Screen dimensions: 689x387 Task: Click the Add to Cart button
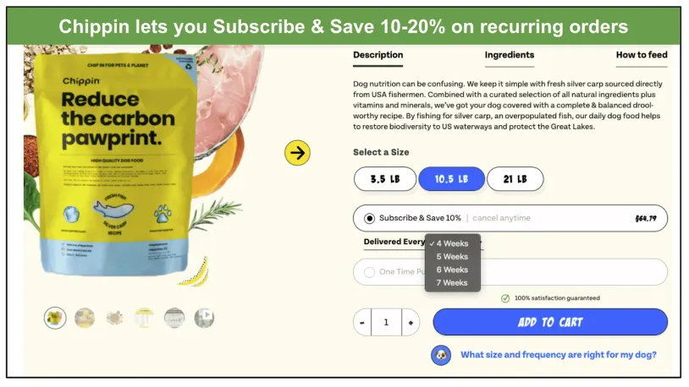coord(550,322)
